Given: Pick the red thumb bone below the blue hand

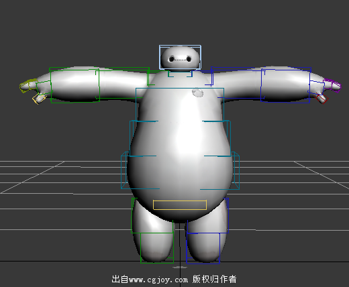Looking at the screenshot, I should click(x=321, y=99).
